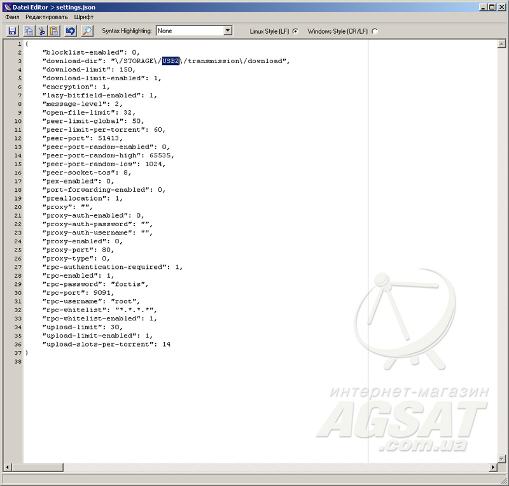This screenshot has height=486, width=509.
Task: Click the "peer-limit-per-torrent" line
Action: (104, 130)
